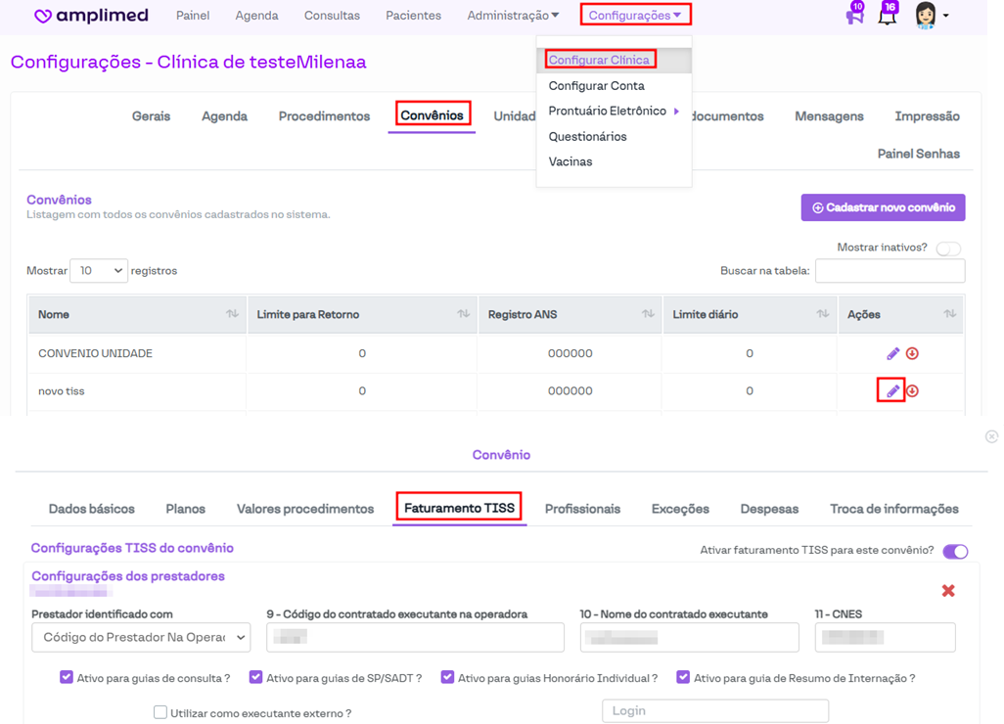Image resolution: width=1004 pixels, height=724 pixels.
Task: Open the megaphone announcements icon
Action: click(x=854, y=16)
